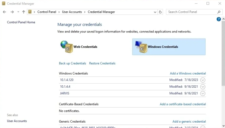Image resolution: width=225 pixels, height=128 pixels.
Task: Go back with the Back arrow
Action: pos(5,12)
